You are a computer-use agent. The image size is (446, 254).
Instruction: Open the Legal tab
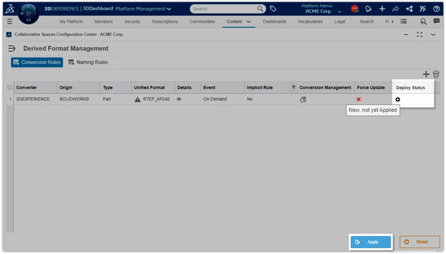340,22
